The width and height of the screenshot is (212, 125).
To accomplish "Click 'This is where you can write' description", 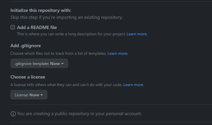I will click(71, 34).
